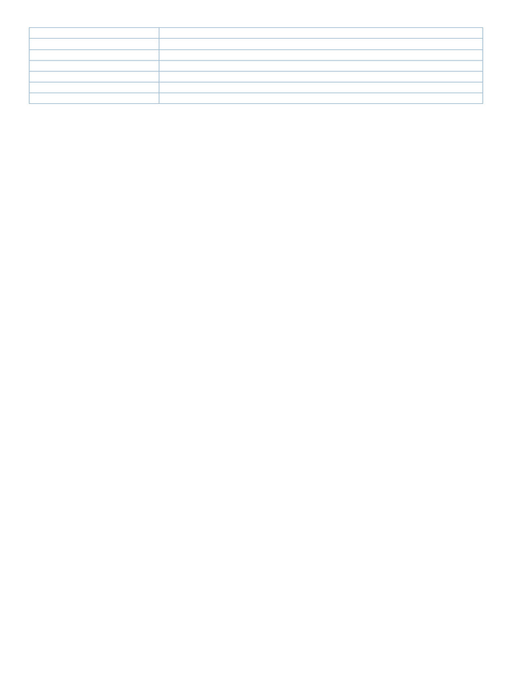This screenshot has height=682, width=512.
Task: Click first row cell in left column
Action: (94, 33)
